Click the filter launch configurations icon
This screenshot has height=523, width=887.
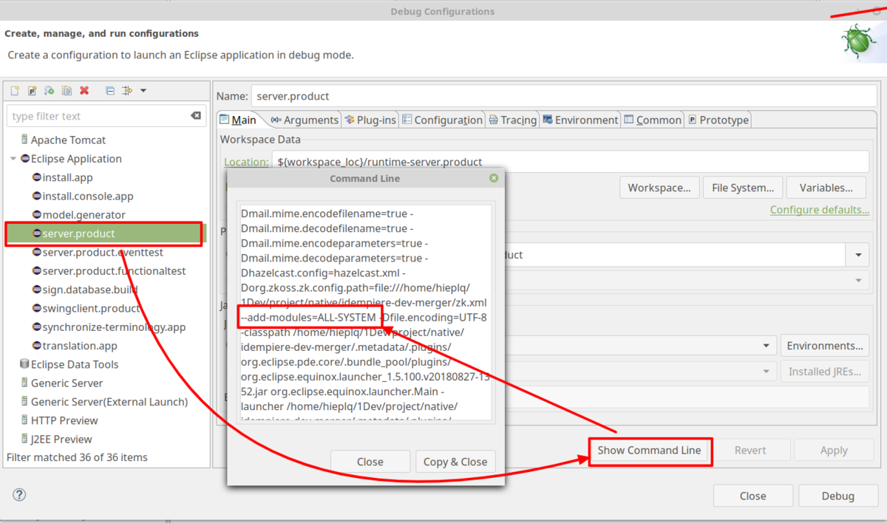click(127, 91)
